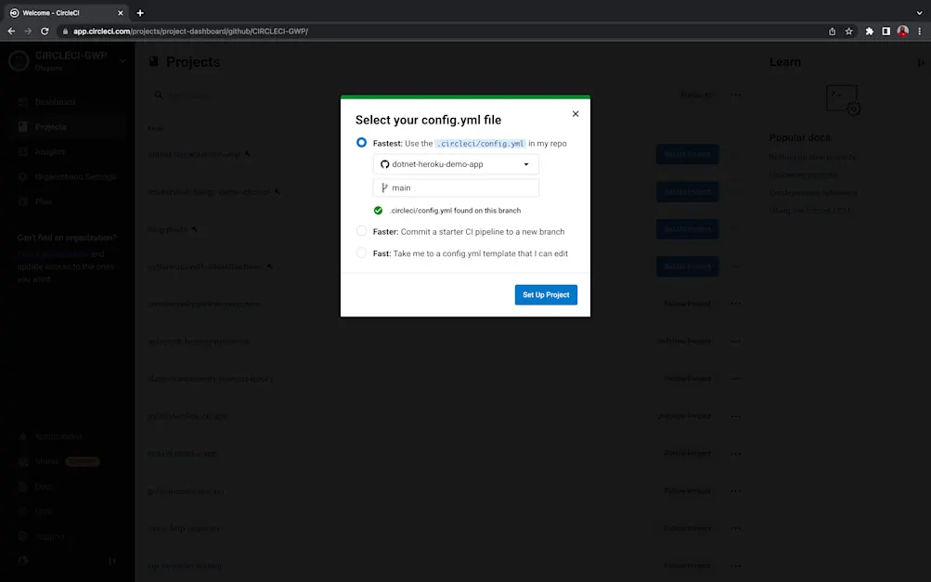Open a new browser tab

click(x=140, y=12)
